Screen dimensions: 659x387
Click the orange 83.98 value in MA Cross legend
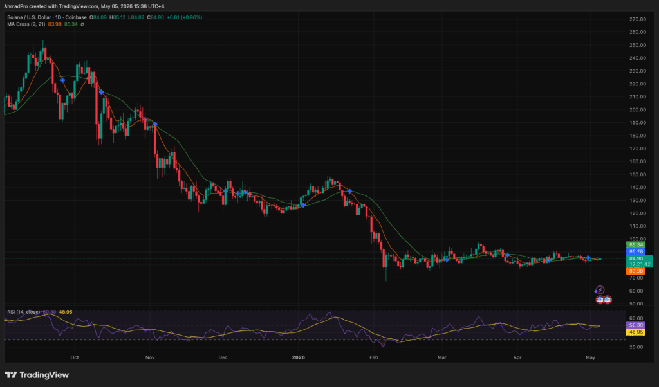coord(55,24)
